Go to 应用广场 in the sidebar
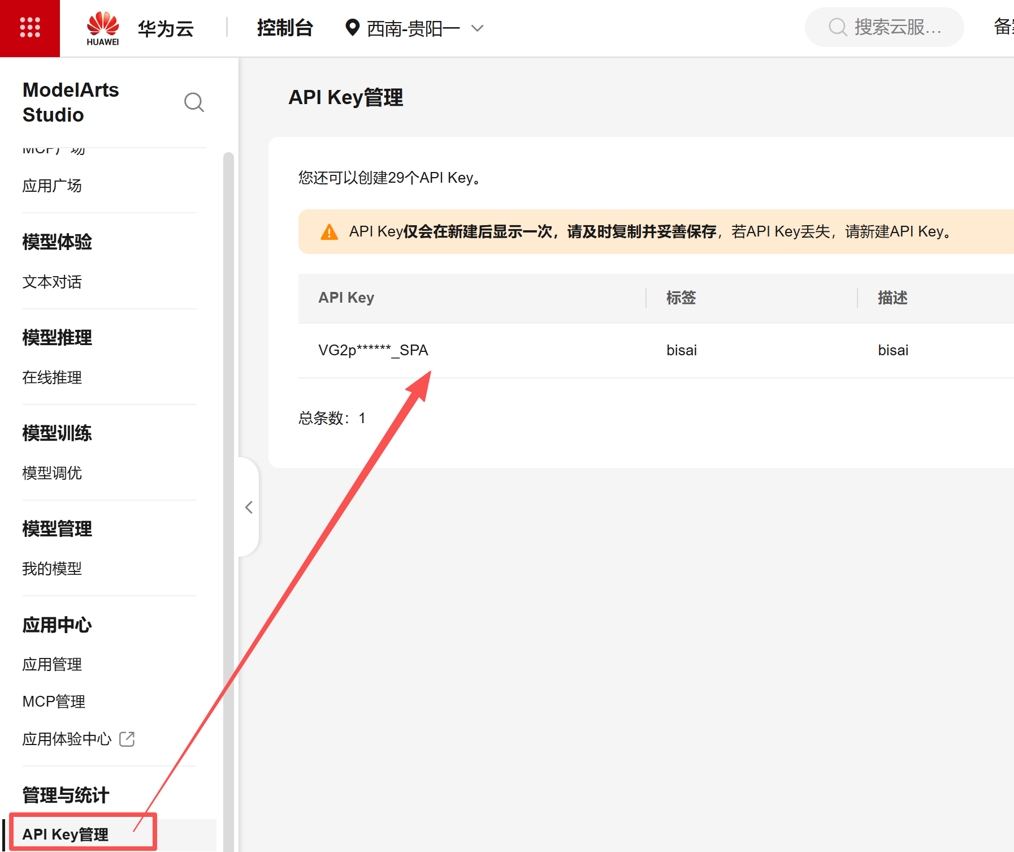The image size is (1014, 852). point(52,186)
